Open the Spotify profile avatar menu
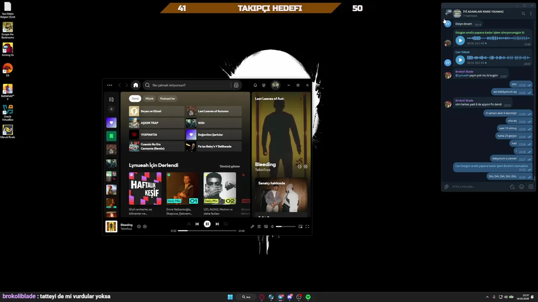This screenshot has width=538, height=302. tap(275, 85)
